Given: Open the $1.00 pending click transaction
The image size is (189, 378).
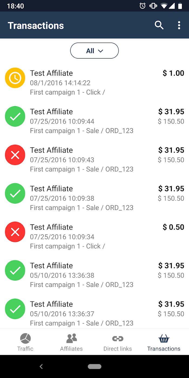Looking at the screenshot, I should pyautogui.click(x=94, y=83).
